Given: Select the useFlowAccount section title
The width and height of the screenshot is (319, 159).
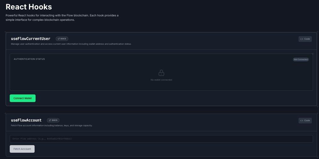Looking at the screenshot, I should pyautogui.click(x=26, y=120).
